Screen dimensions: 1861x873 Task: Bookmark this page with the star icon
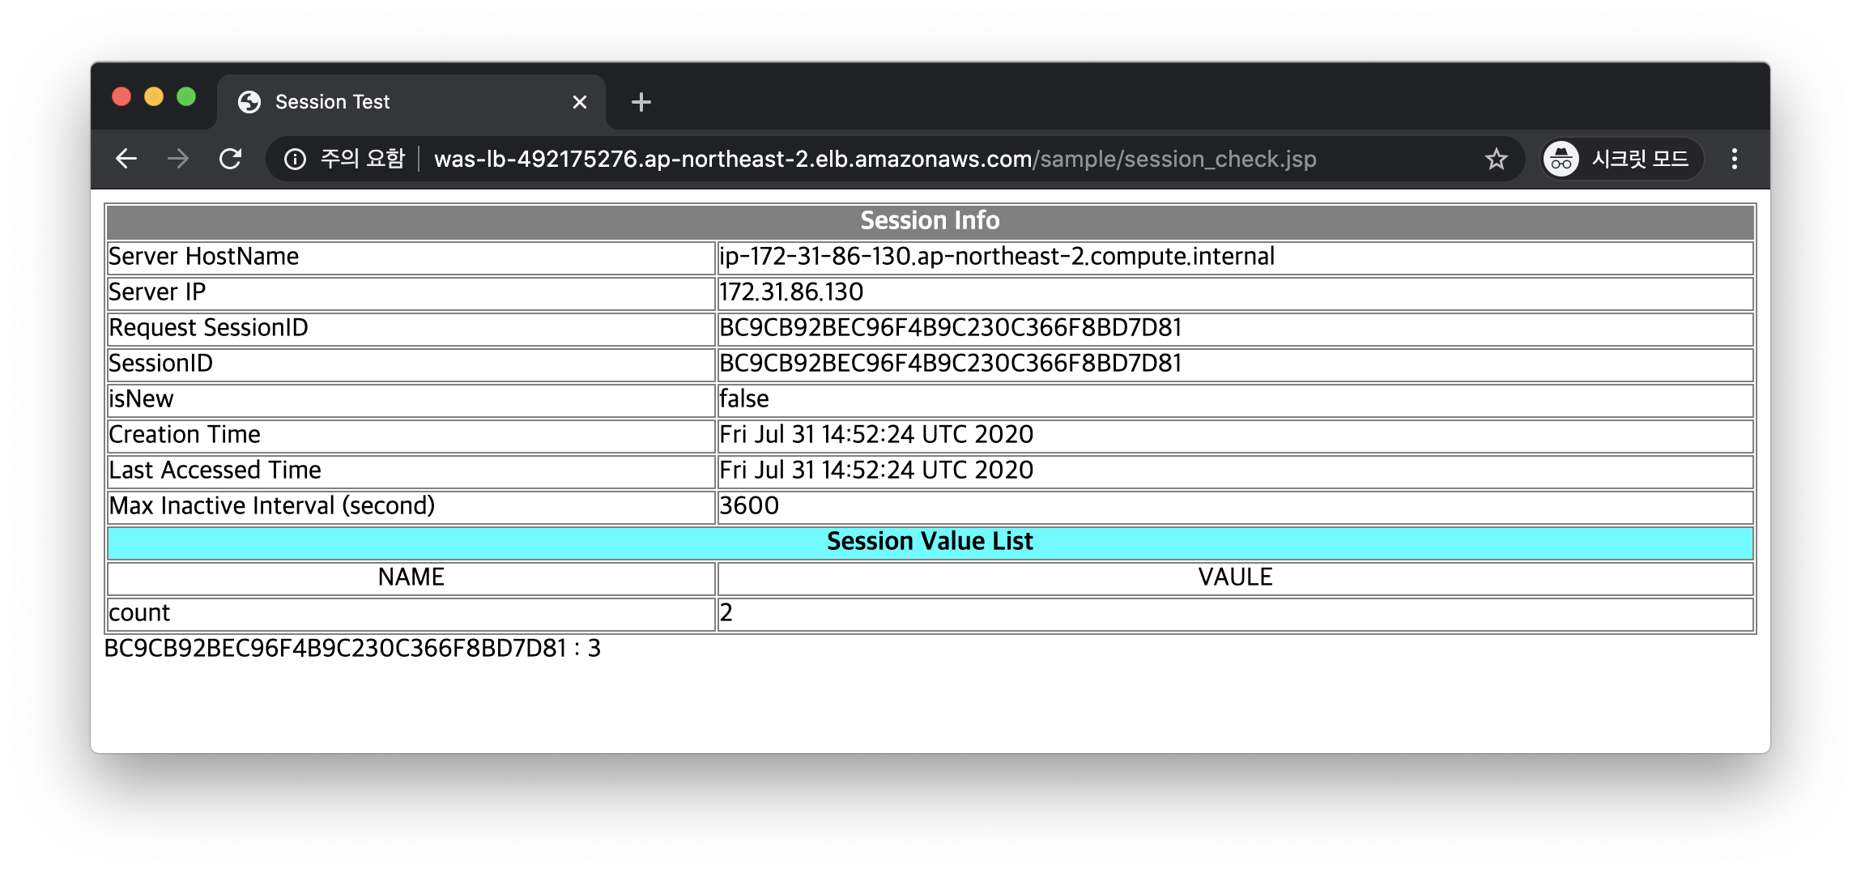pyautogui.click(x=1496, y=159)
